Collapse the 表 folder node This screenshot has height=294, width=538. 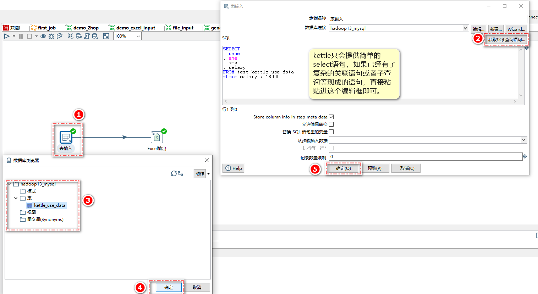16,198
